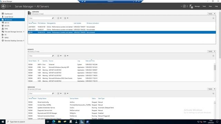Click the AD DS role icon
This screenshot has width=221, height=124.
click(x=3, y=26)
